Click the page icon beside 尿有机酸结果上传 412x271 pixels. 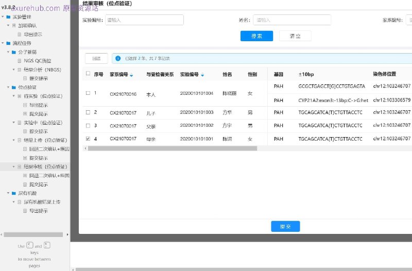tap(20, 202)
